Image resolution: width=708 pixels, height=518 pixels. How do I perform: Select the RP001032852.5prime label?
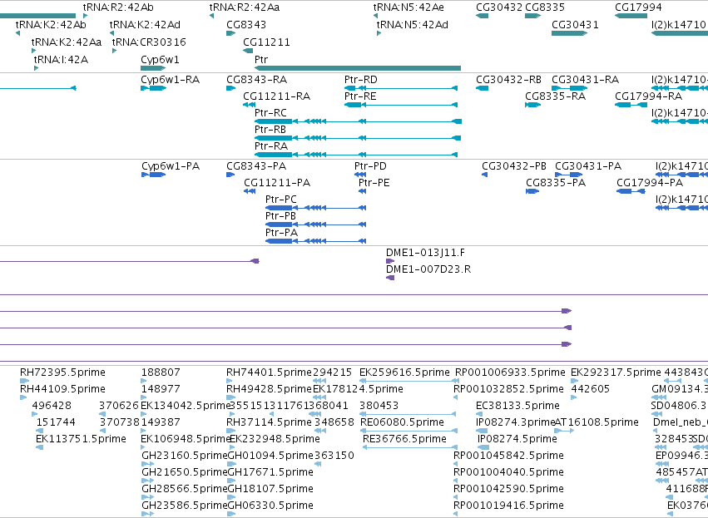pyautogui.click(x=508, y=389)
